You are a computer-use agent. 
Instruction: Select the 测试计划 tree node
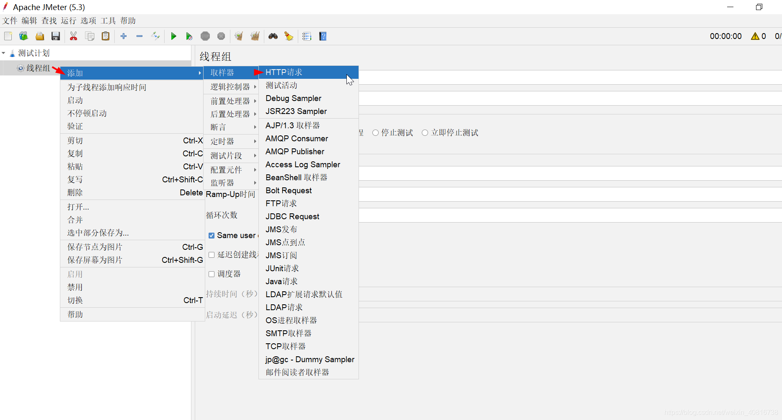34,53
